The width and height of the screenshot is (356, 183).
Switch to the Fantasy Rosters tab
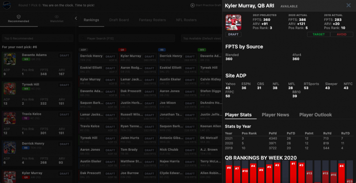click(152, 20)
